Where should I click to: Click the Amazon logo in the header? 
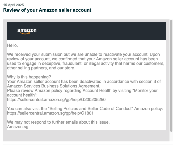(x=27, y=31)
